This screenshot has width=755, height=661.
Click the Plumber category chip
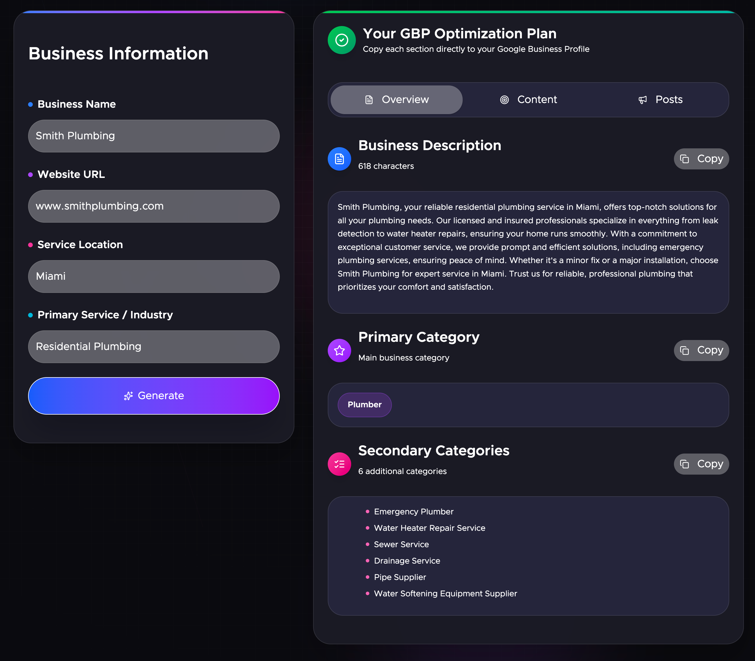click(x=364, y=405)
